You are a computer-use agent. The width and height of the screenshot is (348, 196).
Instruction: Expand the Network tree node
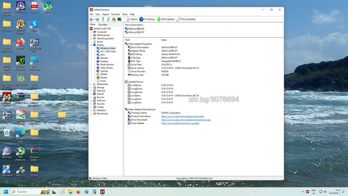point(91,91)
